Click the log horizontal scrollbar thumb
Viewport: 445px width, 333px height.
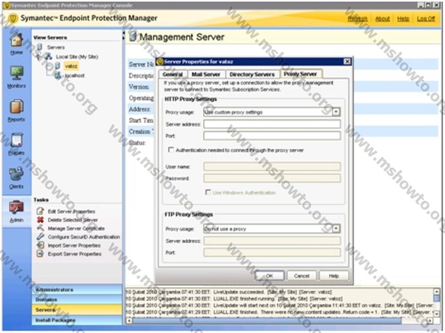[x=267, y=321]
